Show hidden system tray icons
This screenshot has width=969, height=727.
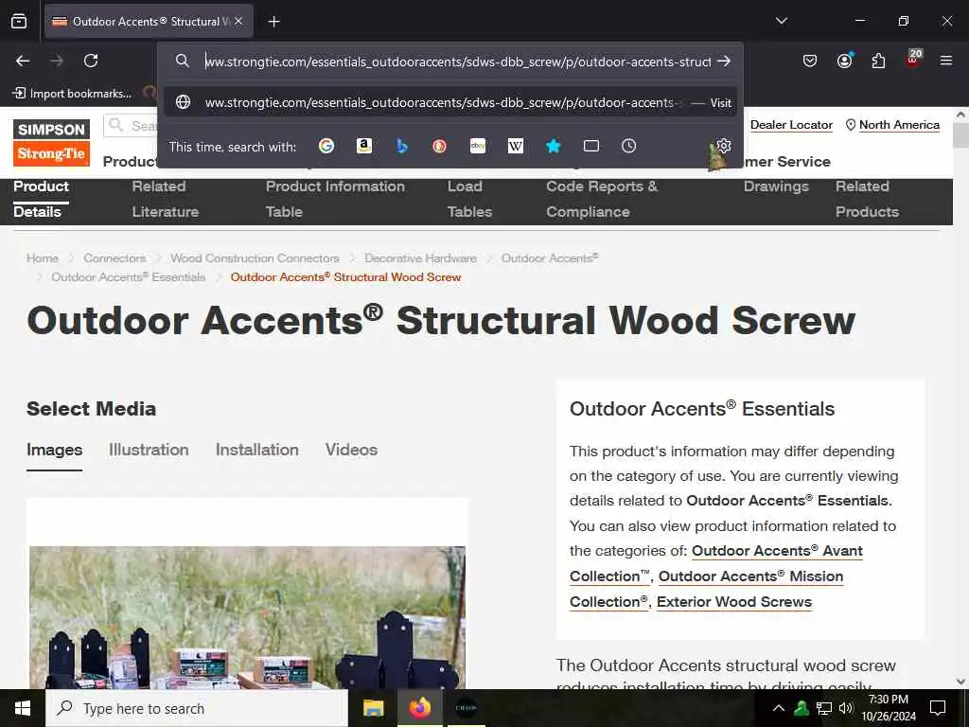click(x=779, y=708)
